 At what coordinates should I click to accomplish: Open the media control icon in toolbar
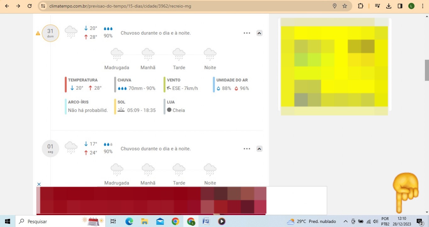point(378,6)
